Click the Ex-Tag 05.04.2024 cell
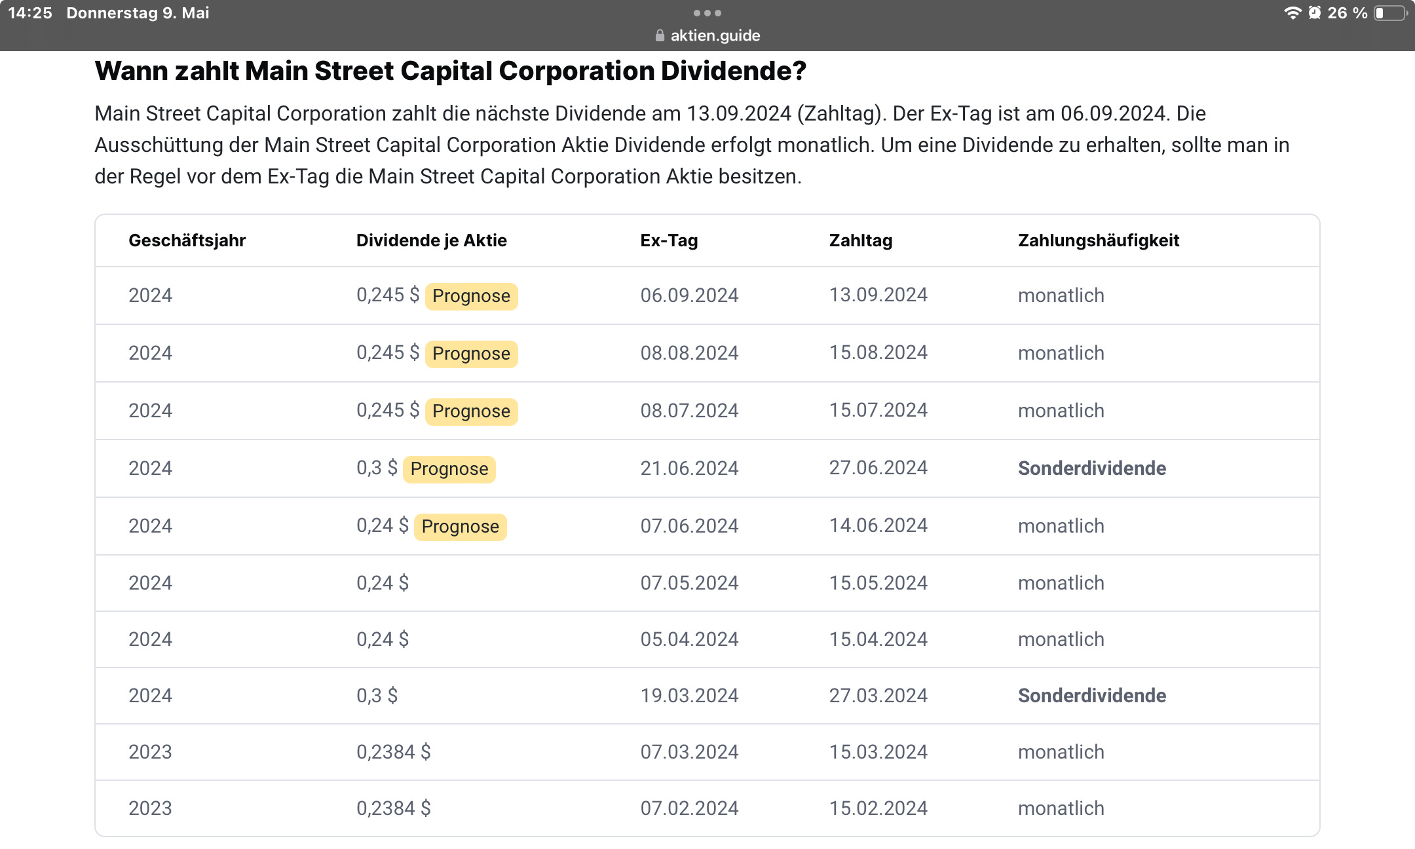Viewport: 1415px width, 849px height. 689,639
